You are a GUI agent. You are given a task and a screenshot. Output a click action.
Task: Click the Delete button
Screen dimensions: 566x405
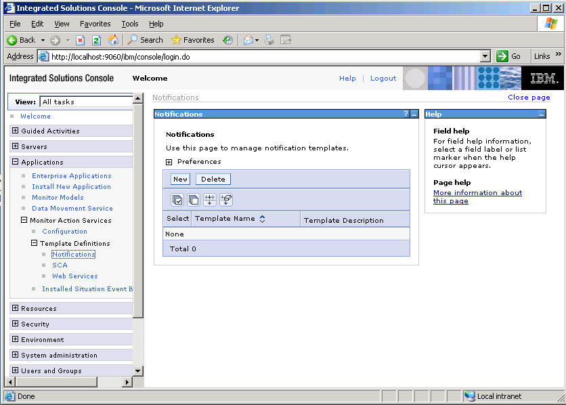(213, 179)
